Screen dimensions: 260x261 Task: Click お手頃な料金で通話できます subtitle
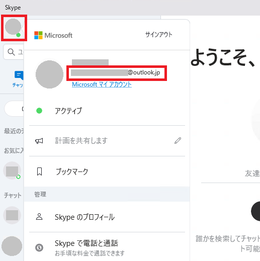90,253
